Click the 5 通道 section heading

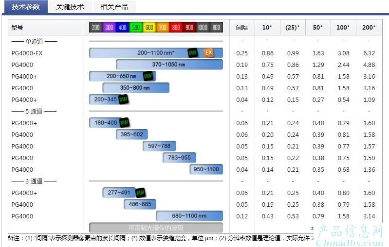[x=34, y=111]
